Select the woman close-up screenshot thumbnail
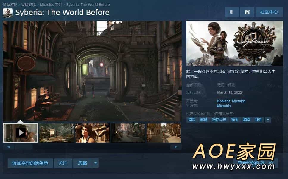Image resolution: width=288 pixels, height=179 pixels. point(92,133)
